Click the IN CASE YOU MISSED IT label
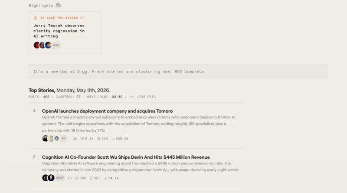 coord(62,18)
